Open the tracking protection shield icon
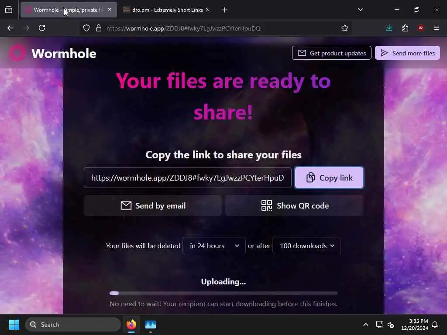 point(86,28)
